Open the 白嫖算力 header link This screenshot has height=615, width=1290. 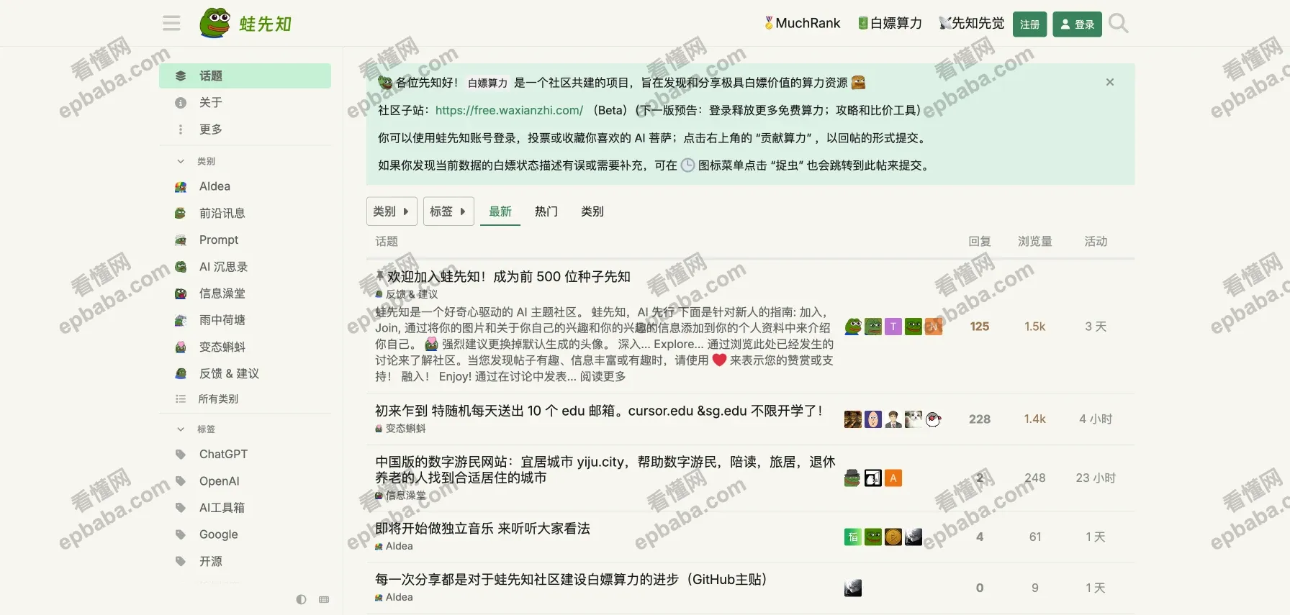point(890,23)
